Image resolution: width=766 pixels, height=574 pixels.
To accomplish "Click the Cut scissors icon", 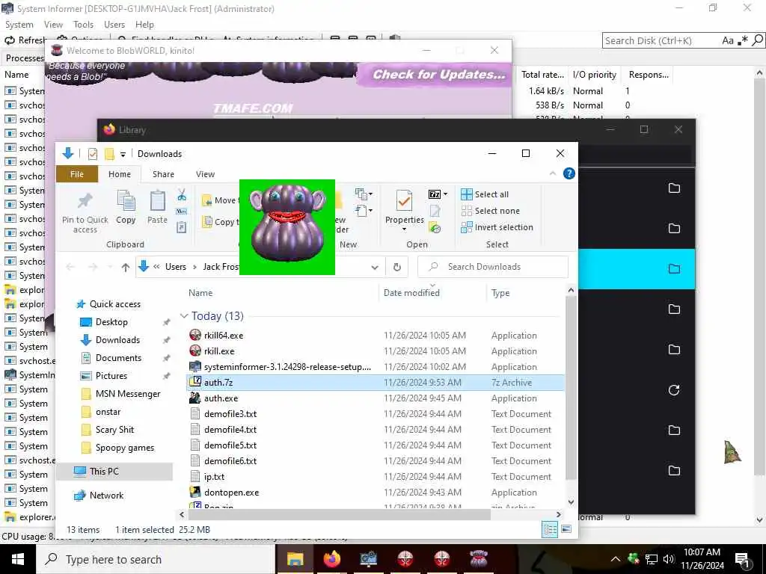I will [x=182, y=195].
